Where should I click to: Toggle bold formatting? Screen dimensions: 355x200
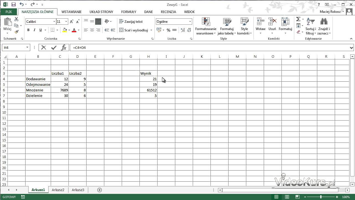[28, 30]
